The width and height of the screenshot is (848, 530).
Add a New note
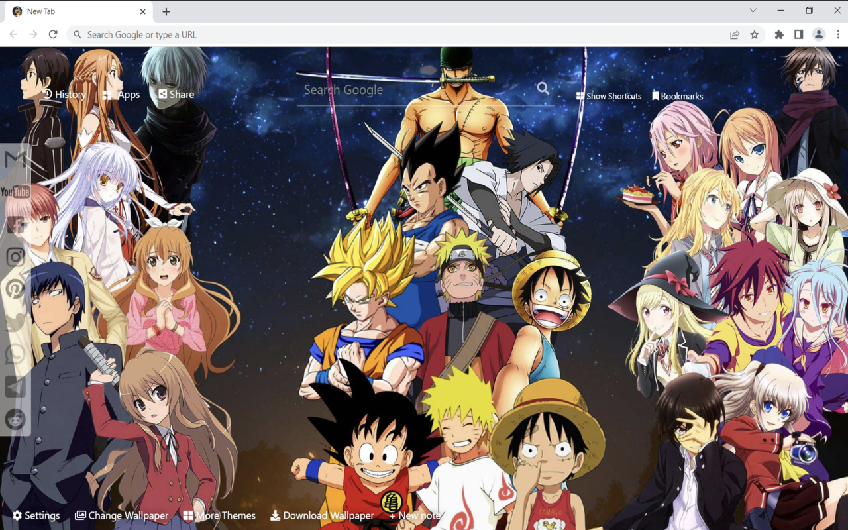(415, 515)
